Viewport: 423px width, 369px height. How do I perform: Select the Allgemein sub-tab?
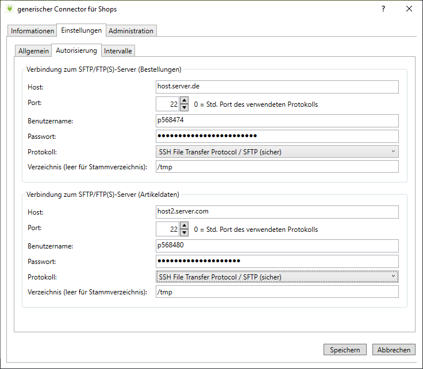click(33, 51)
